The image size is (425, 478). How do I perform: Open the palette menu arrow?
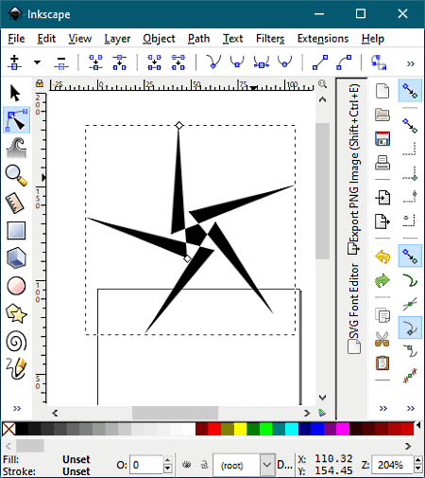(x=418, y=425)
